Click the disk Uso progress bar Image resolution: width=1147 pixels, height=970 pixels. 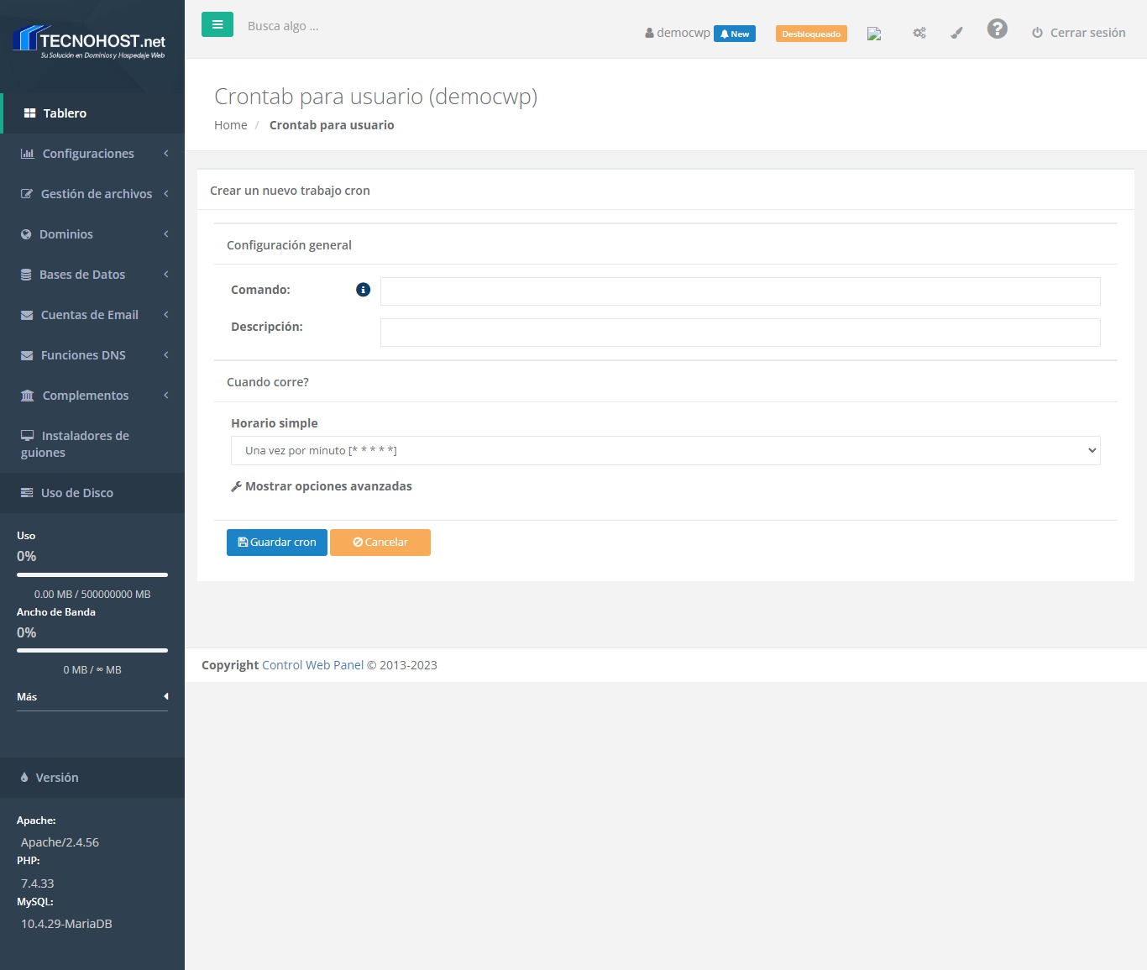92,574
